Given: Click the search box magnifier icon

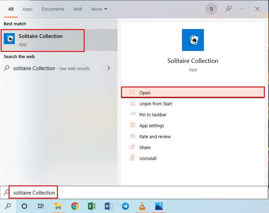Looking at the screenshot, I should (x=7, y=192).
